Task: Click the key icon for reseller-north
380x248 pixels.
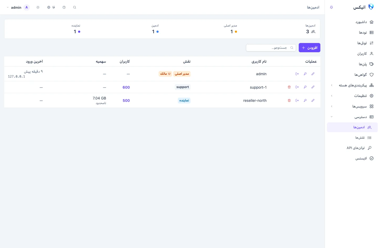Action: (x=305, y=101)
